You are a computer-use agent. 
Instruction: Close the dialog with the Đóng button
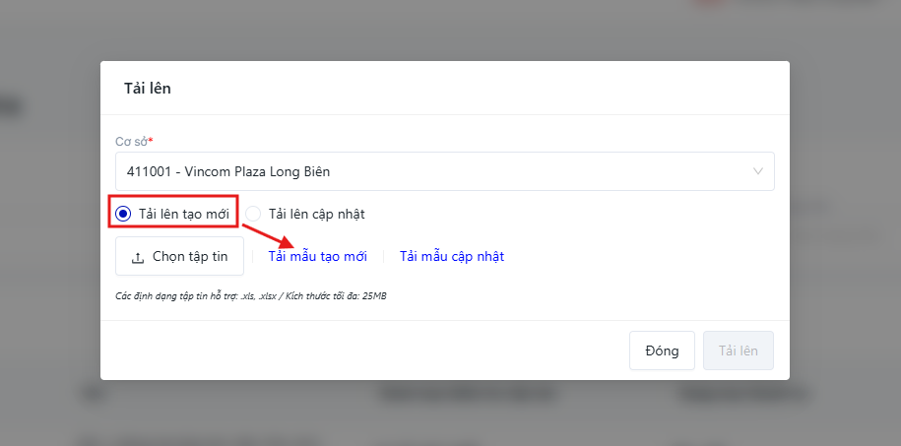[x=662, y=350]
